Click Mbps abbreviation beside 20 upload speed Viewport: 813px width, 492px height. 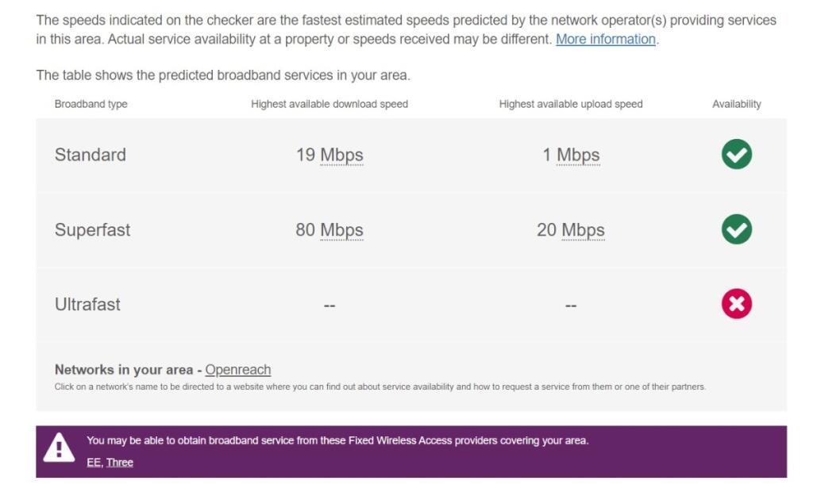[584, 230]
